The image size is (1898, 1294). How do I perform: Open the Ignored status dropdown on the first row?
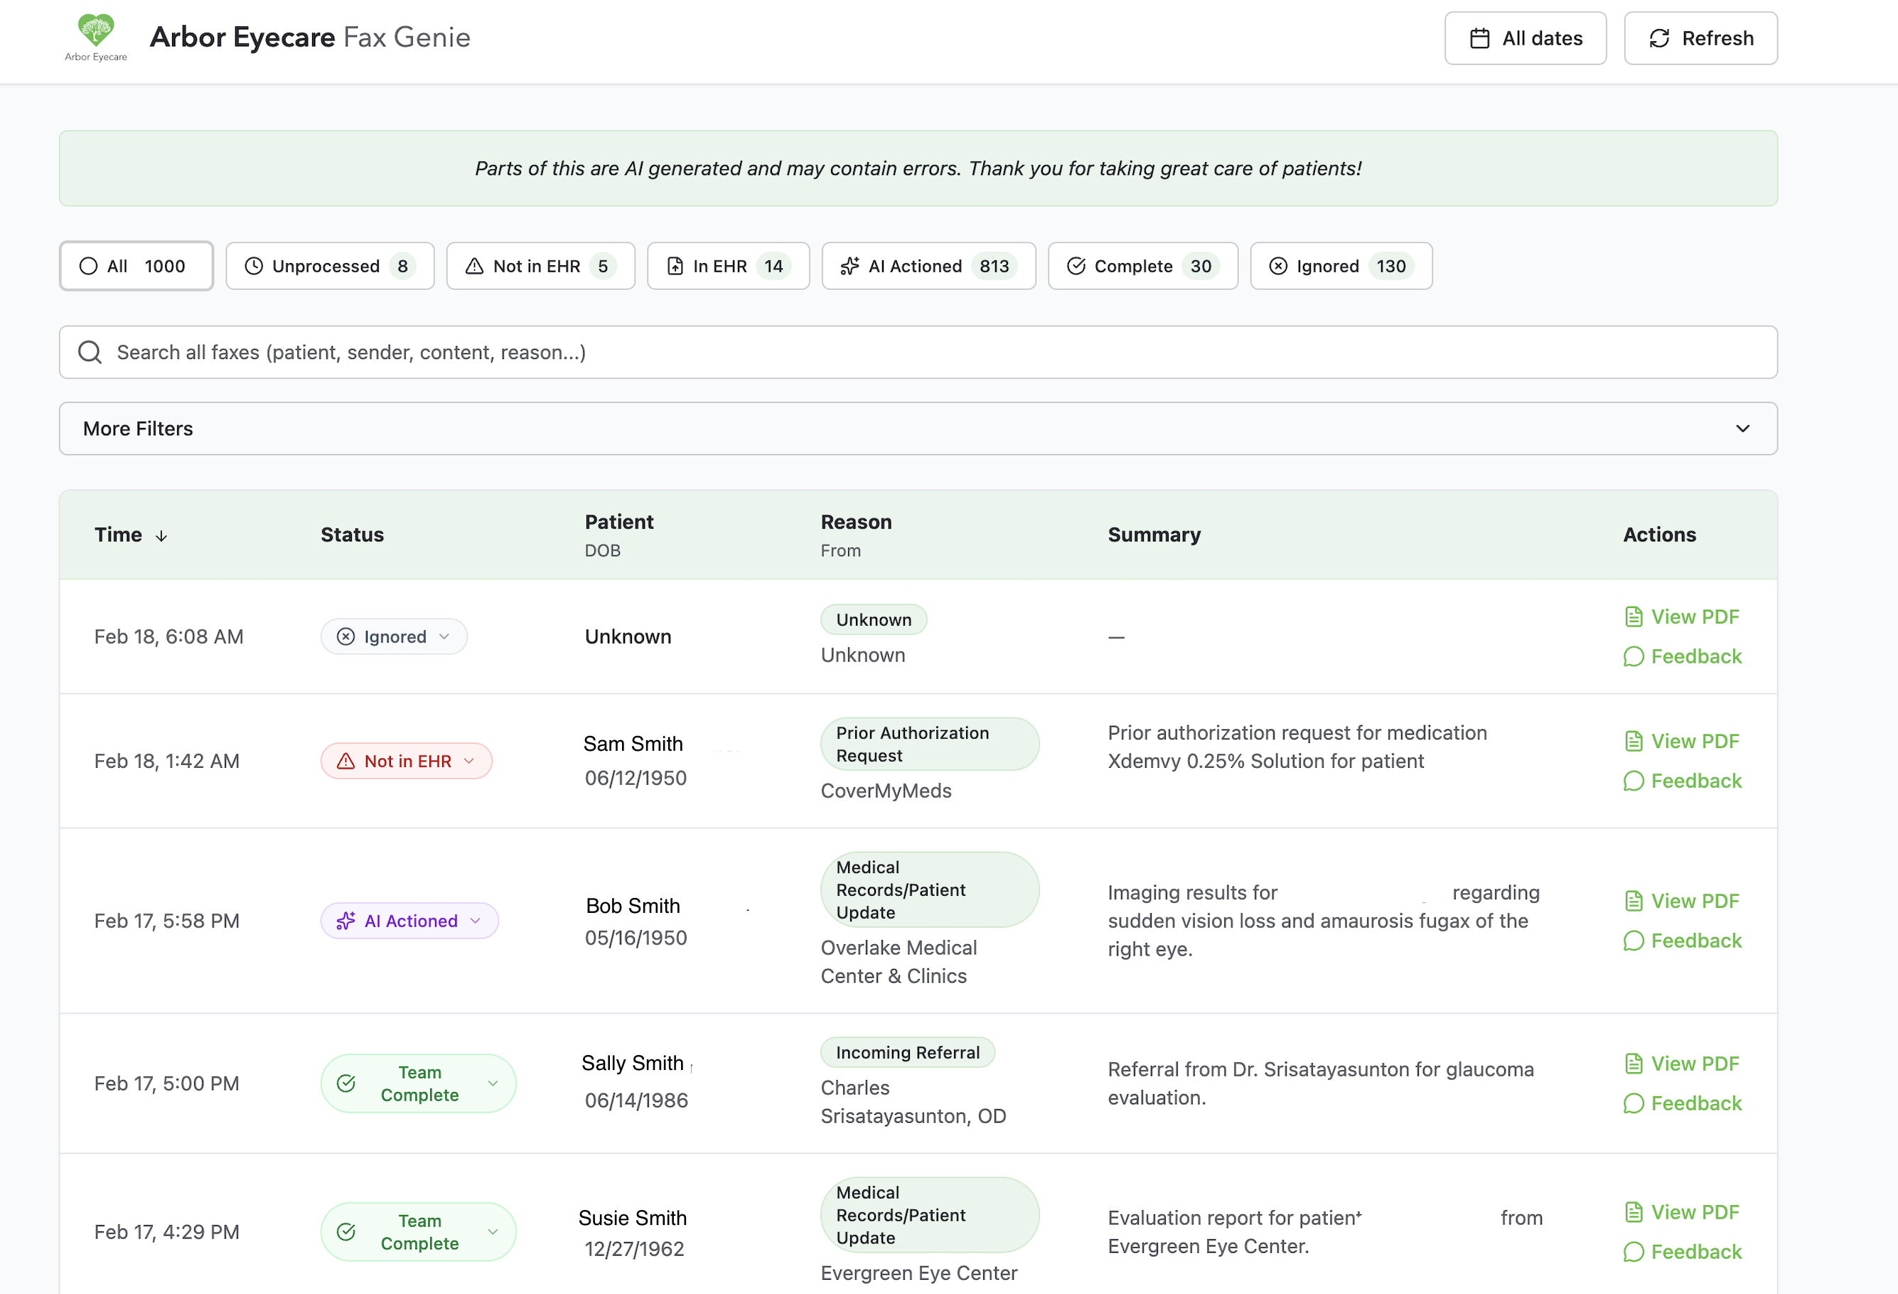coord(394,636)
